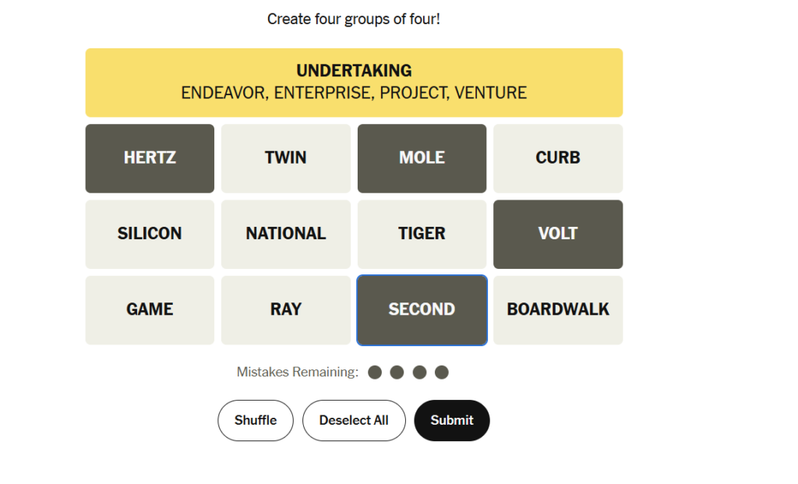Click the last Mistakes Remaining dot

coord(442,373)
